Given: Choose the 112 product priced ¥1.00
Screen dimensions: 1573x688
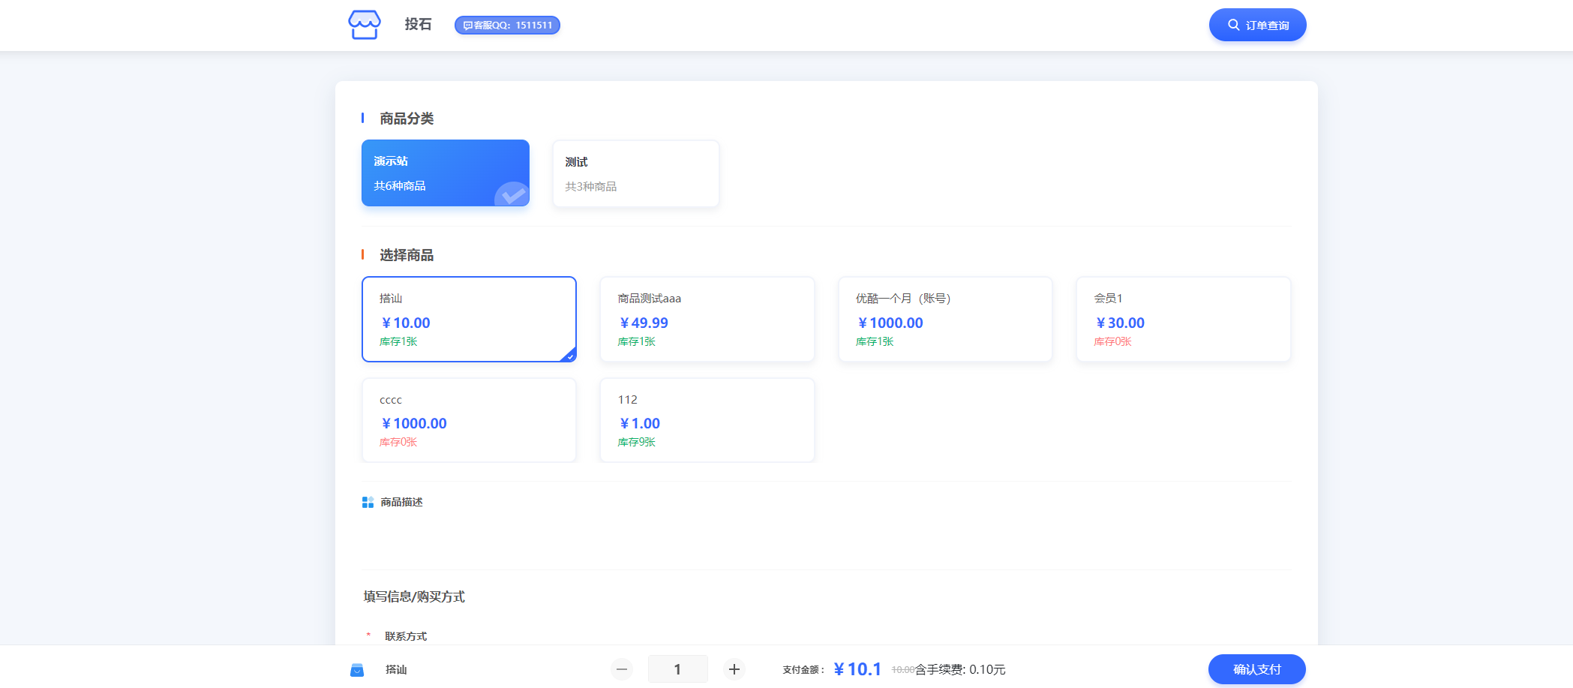Looking at the screenshot, I should click(x=707, y=420).
